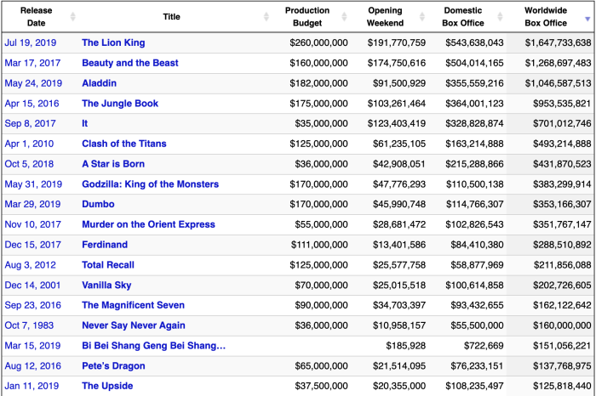Open the Vanilla Sky title link

[107, 285]
